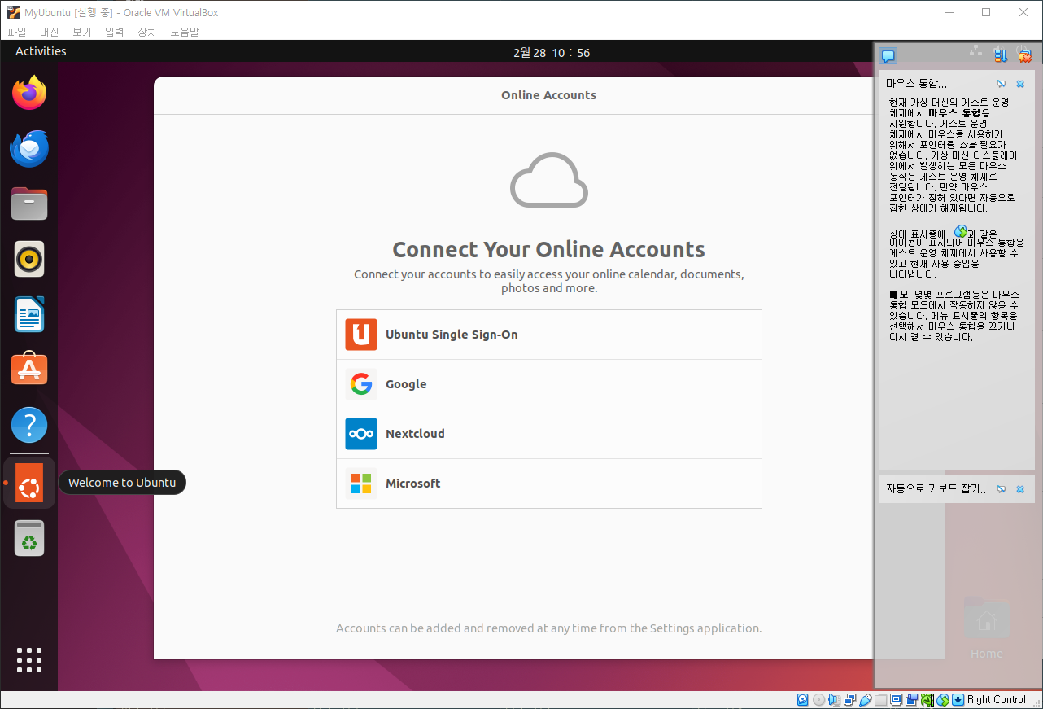The image size is (1043, 709).
Task: Open the 파일 menu in VirtualBox
Action: coord(17,32)
